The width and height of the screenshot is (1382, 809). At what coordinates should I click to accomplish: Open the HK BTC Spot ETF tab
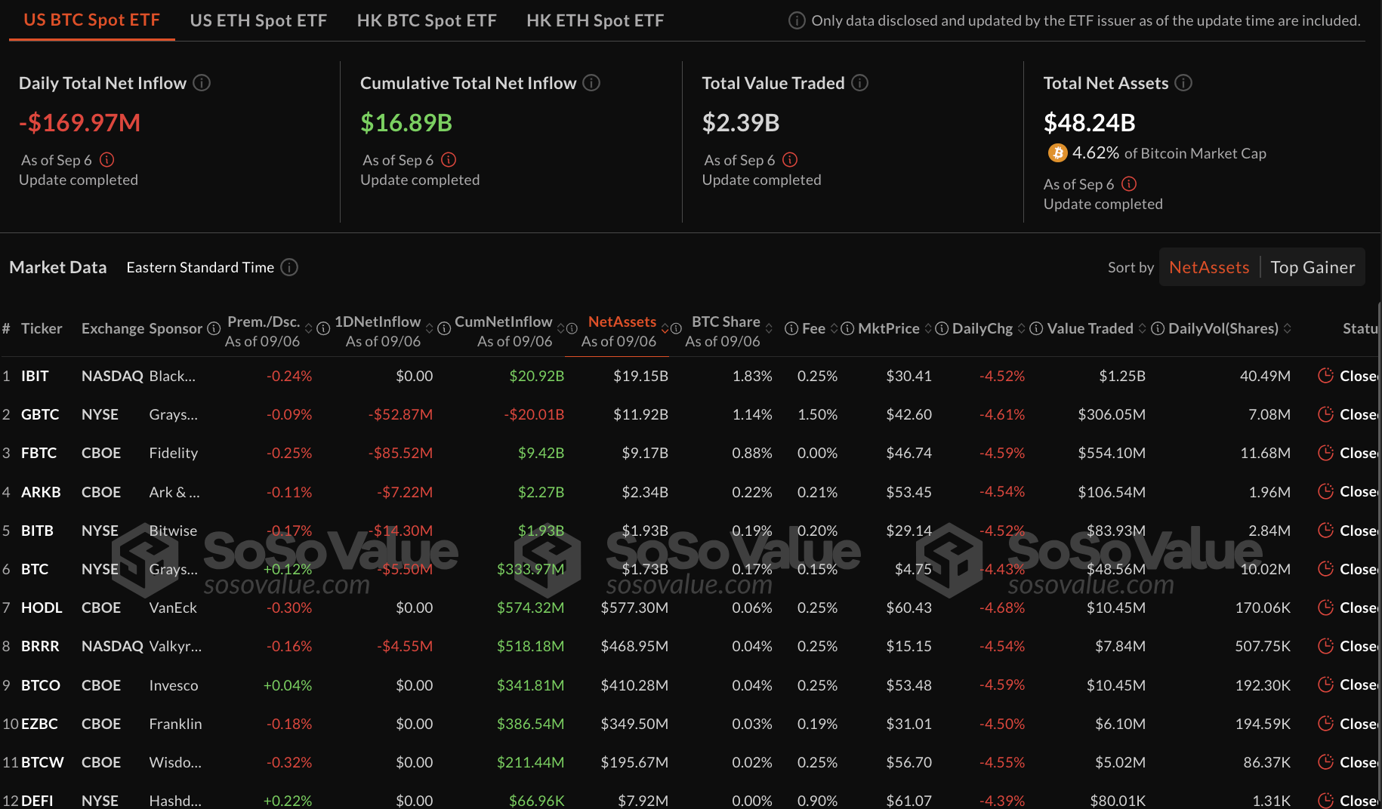[427, 20]
